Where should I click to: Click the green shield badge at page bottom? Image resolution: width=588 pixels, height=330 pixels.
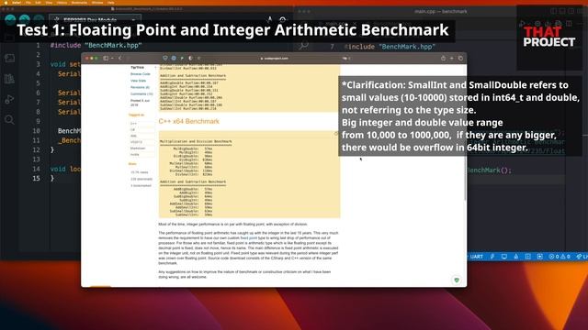(x=457, y=280)
